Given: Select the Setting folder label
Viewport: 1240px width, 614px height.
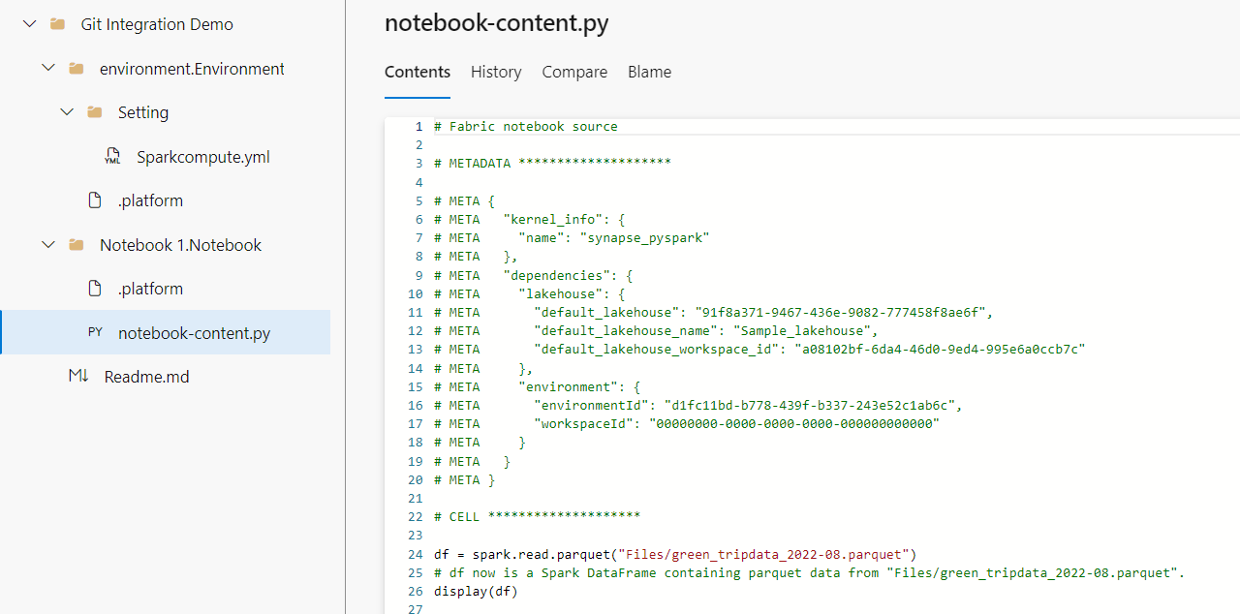Looking at the screenshot, I should pyautogui.click(x=143, y=112).
